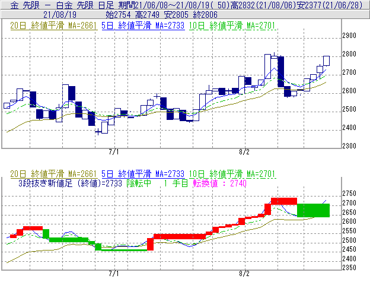
Task: Click the 8/2 date label under the upper chart
Action: click(244, 152)
